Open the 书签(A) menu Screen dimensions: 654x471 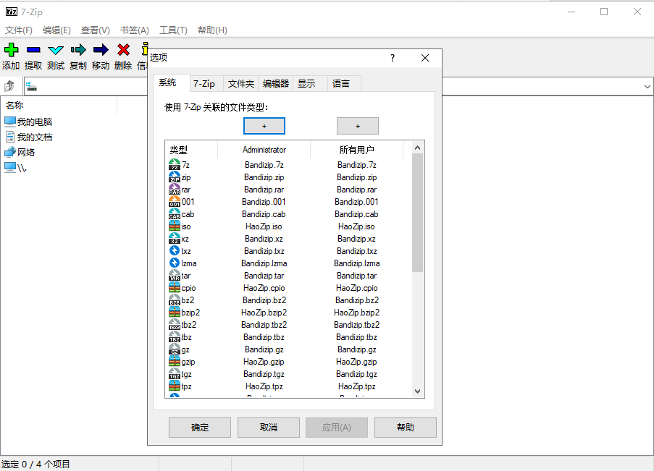tap(134, 30)
